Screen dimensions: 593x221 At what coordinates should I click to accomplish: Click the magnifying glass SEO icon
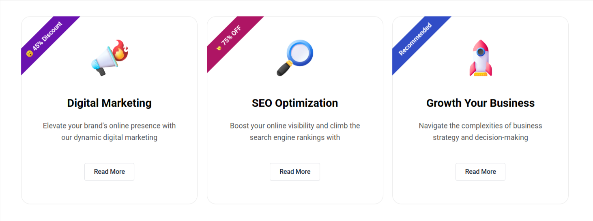(295, 58)
